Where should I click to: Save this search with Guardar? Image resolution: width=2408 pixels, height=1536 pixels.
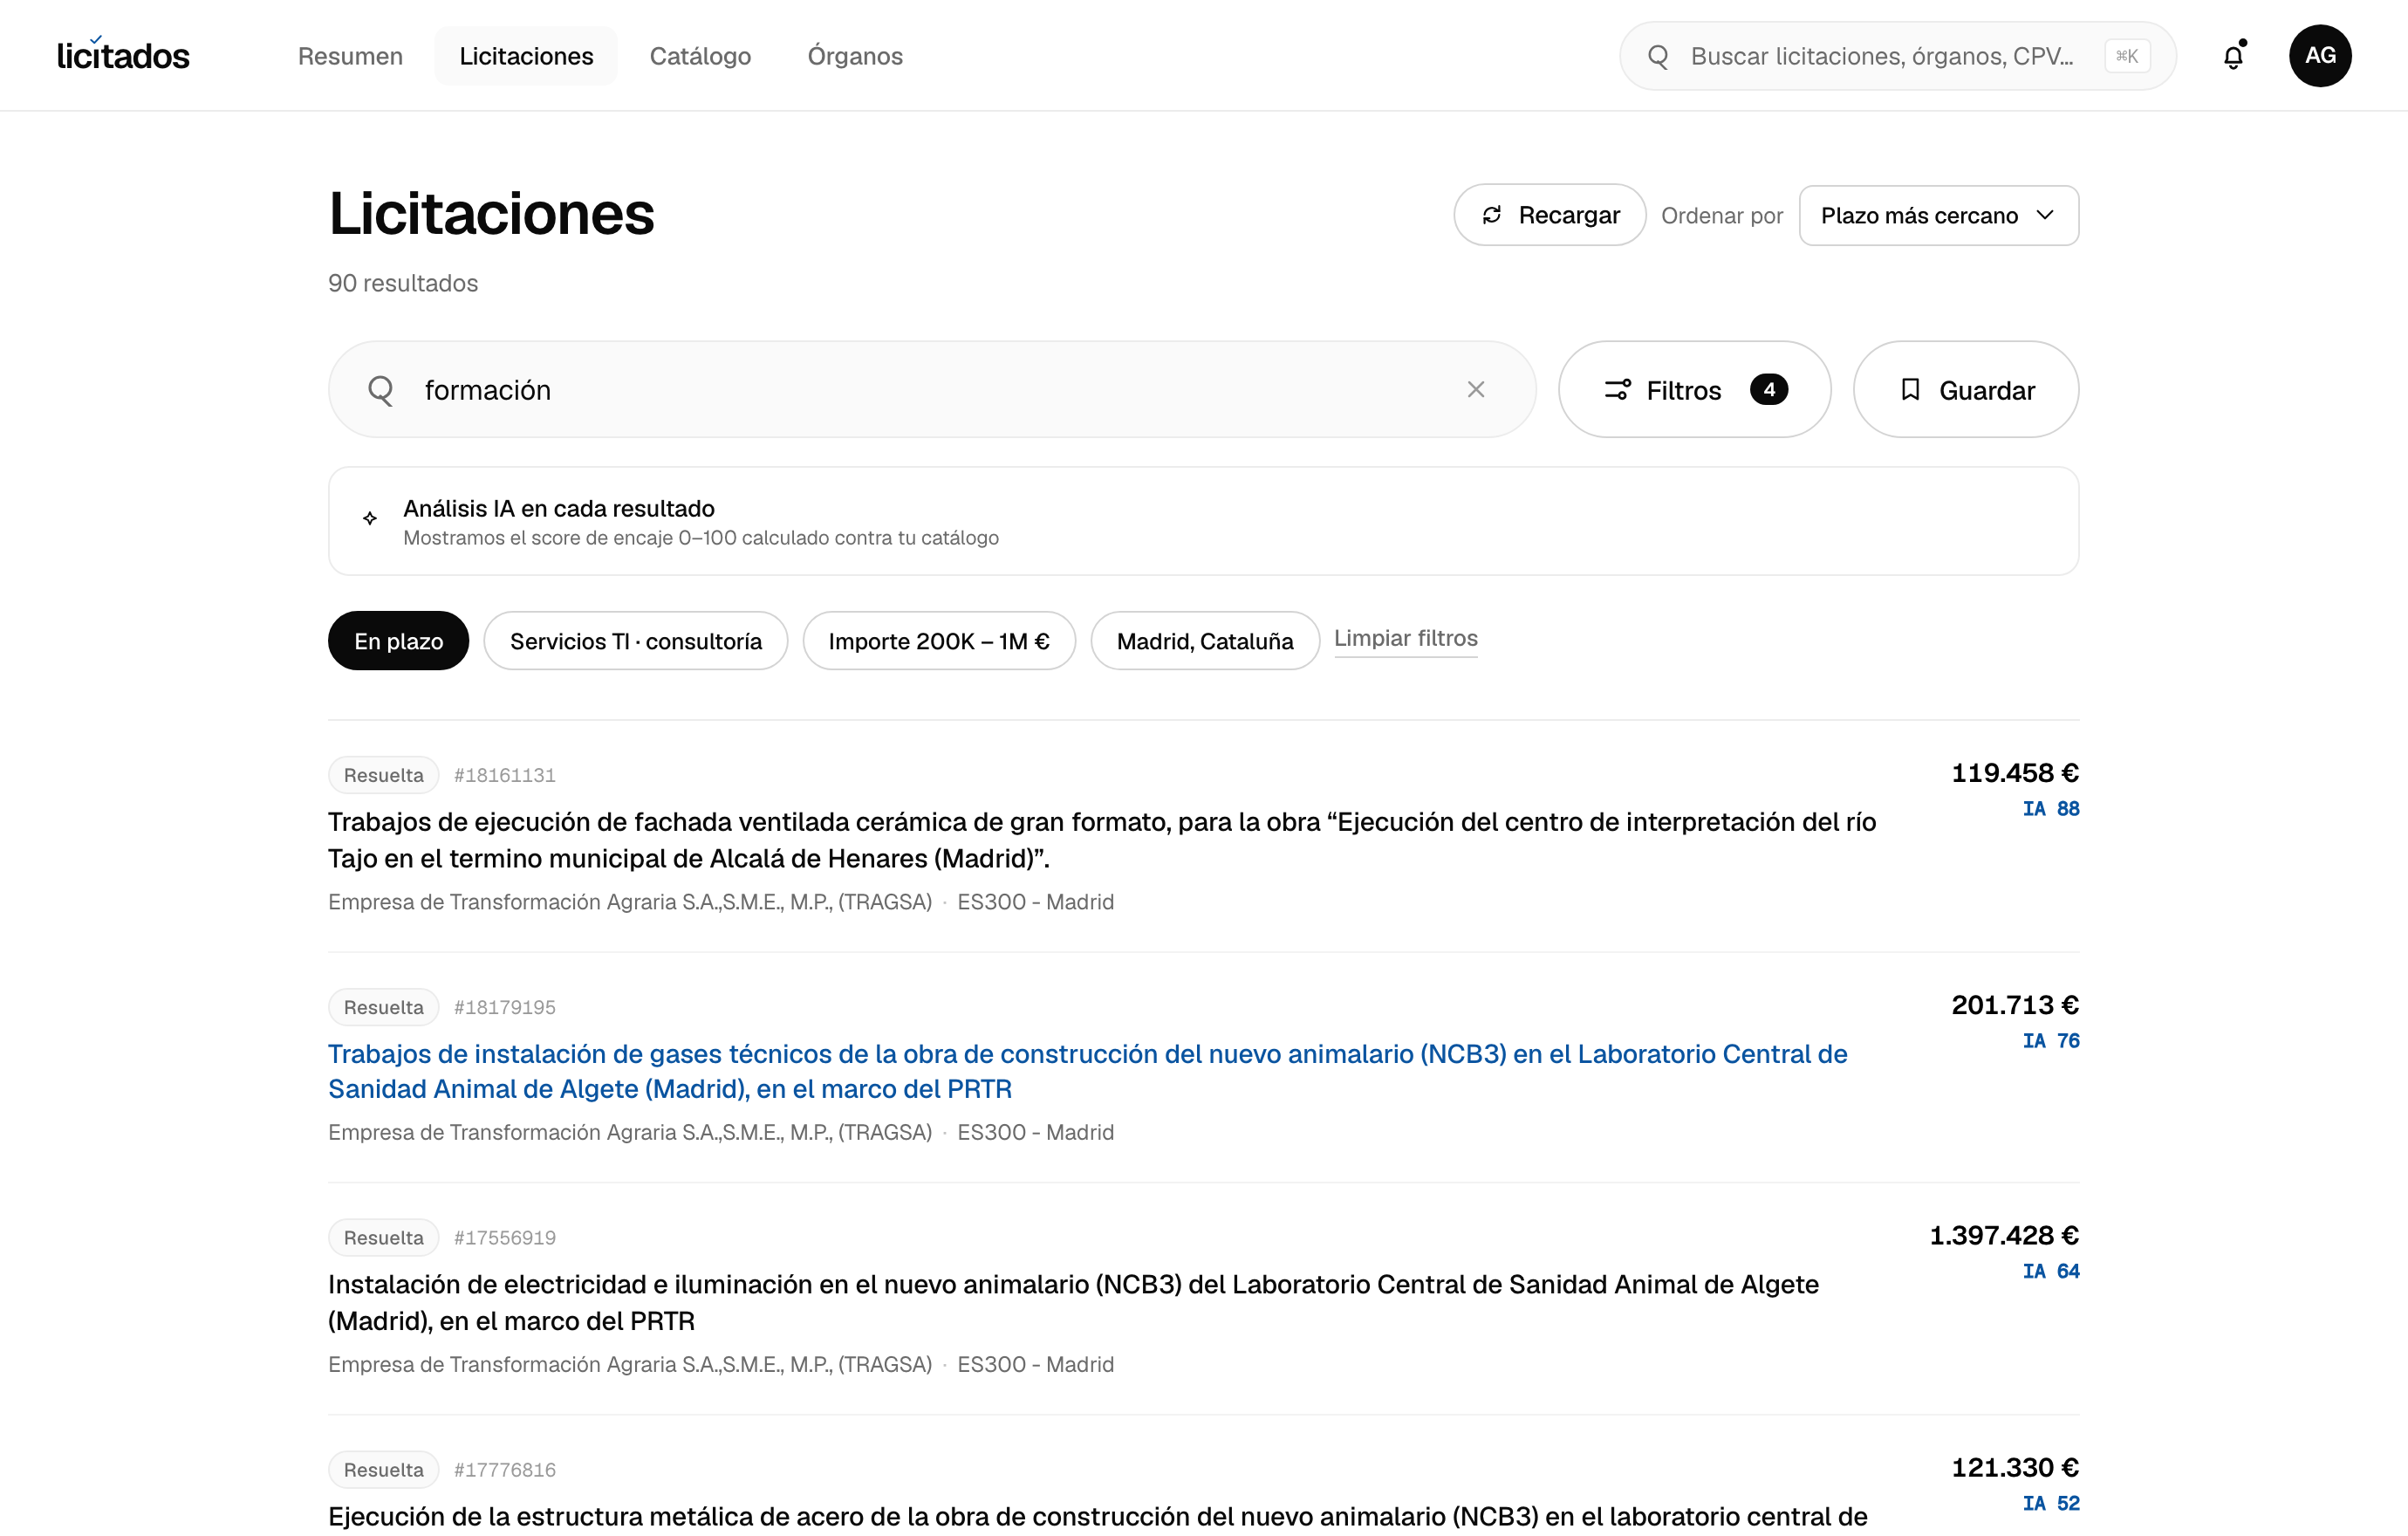pos(1966,389)
